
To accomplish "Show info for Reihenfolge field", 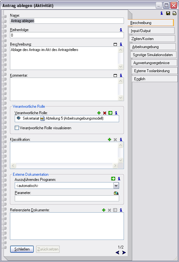I will pos(121,30).
